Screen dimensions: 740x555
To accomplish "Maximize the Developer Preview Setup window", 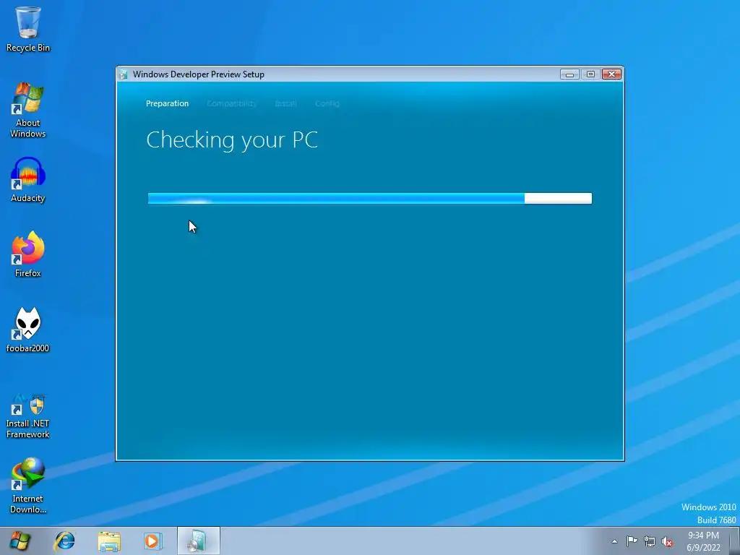I will tap(590, 74).
